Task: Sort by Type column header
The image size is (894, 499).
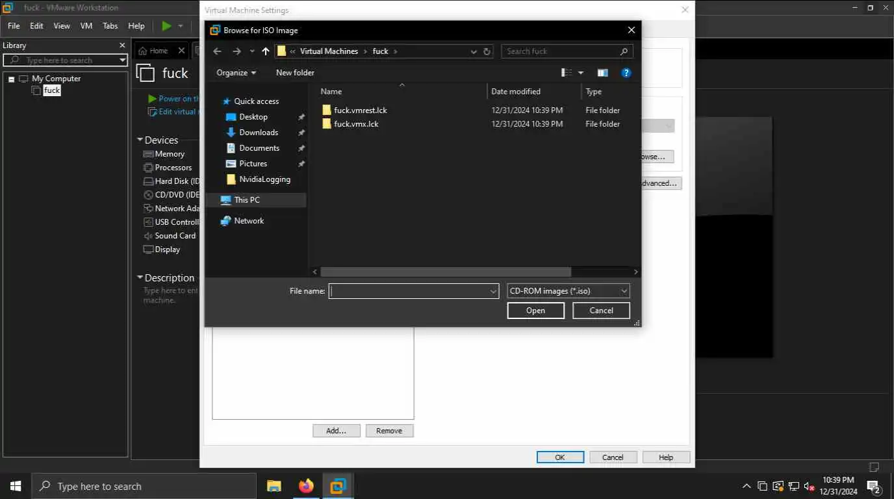Action: [594, 92]
